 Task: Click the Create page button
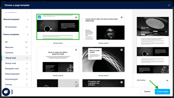tap(162, 92)
